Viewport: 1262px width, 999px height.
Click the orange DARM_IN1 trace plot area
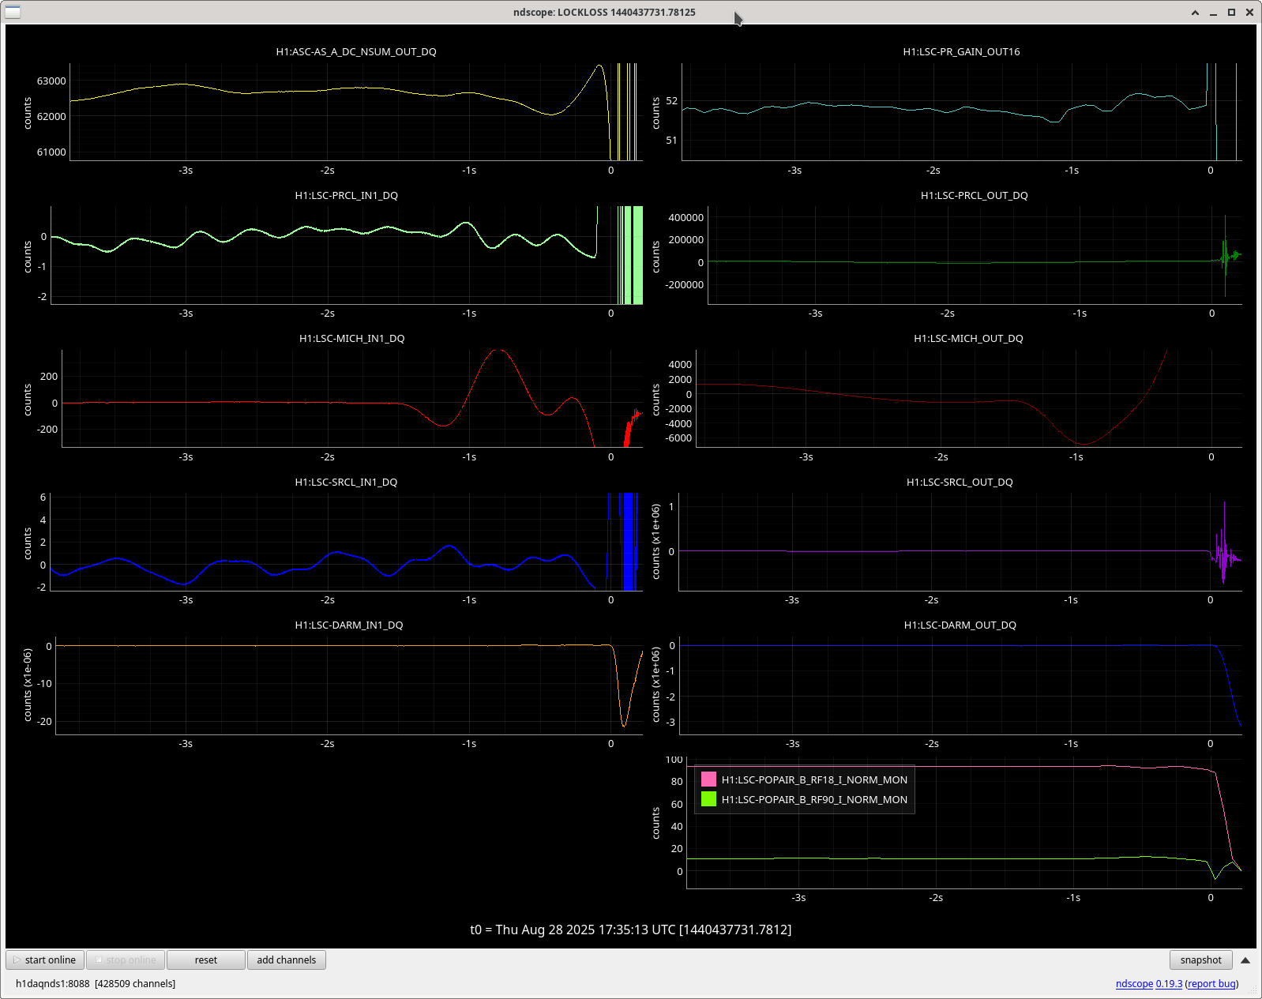click(x=349, y=685)
